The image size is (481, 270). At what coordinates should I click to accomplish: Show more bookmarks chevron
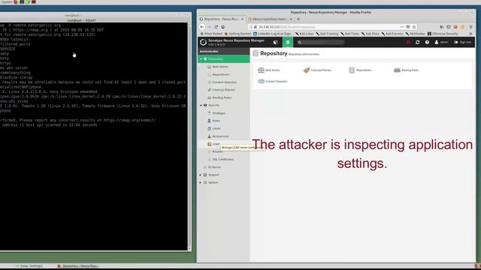[470, 34]
